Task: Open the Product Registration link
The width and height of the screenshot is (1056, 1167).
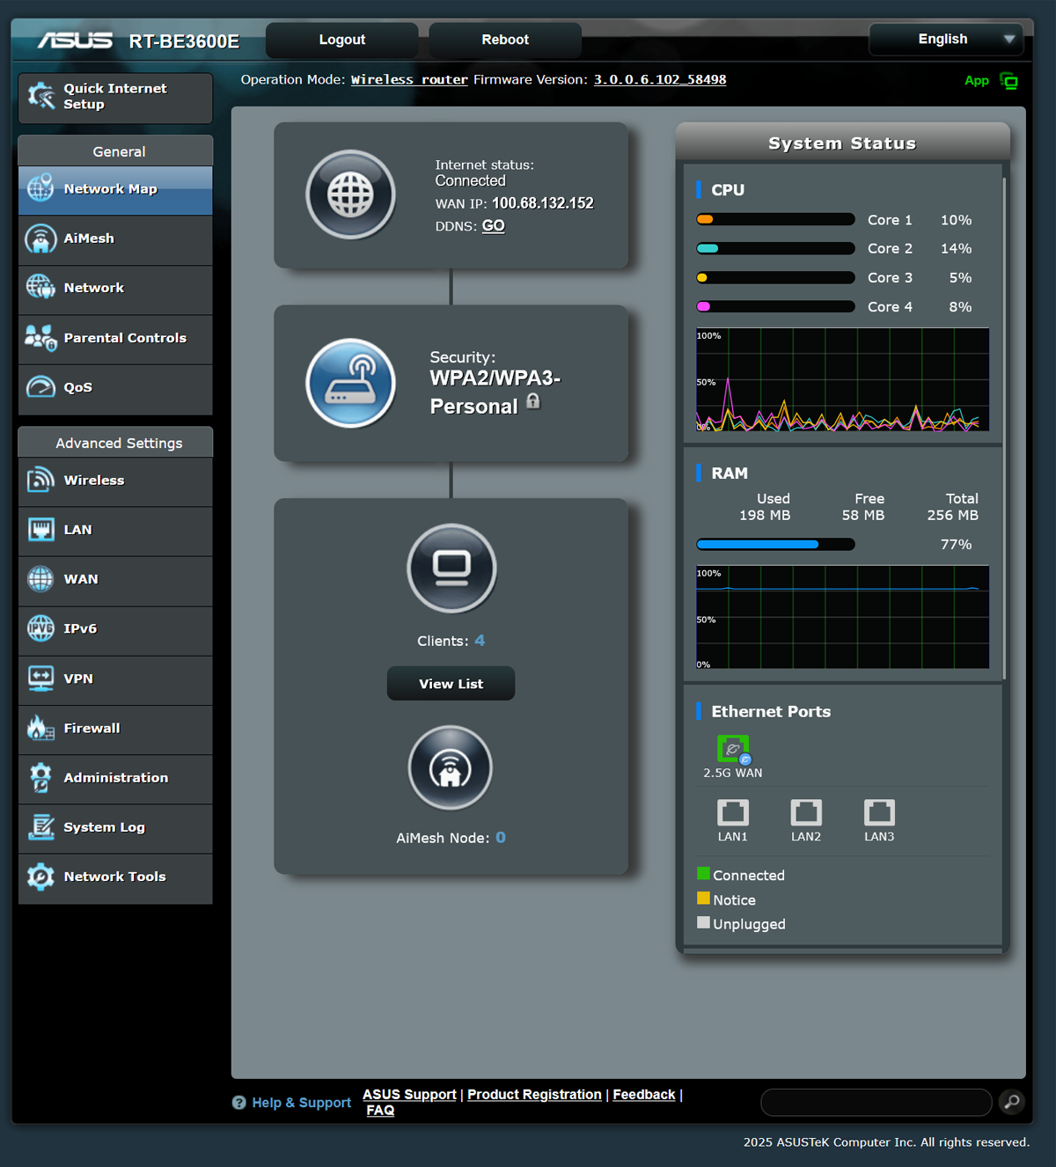Action: point(534,1094)
